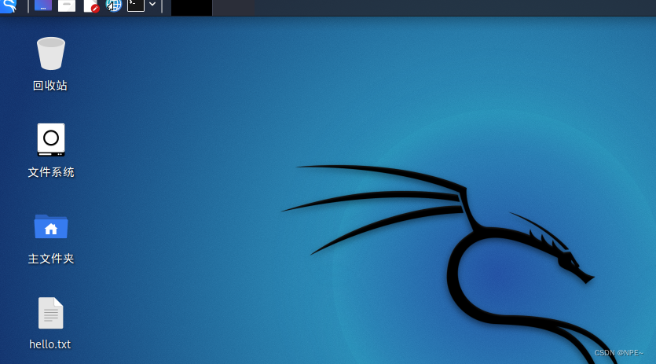Switch to the first workspace in pager
The height and width of the screenshot is (364, 656).
pos(192,8)
